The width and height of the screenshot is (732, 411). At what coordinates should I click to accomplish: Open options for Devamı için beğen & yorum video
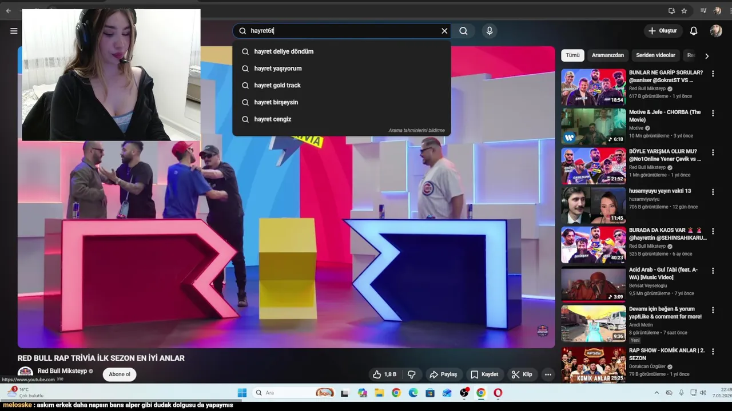point(713,310)
